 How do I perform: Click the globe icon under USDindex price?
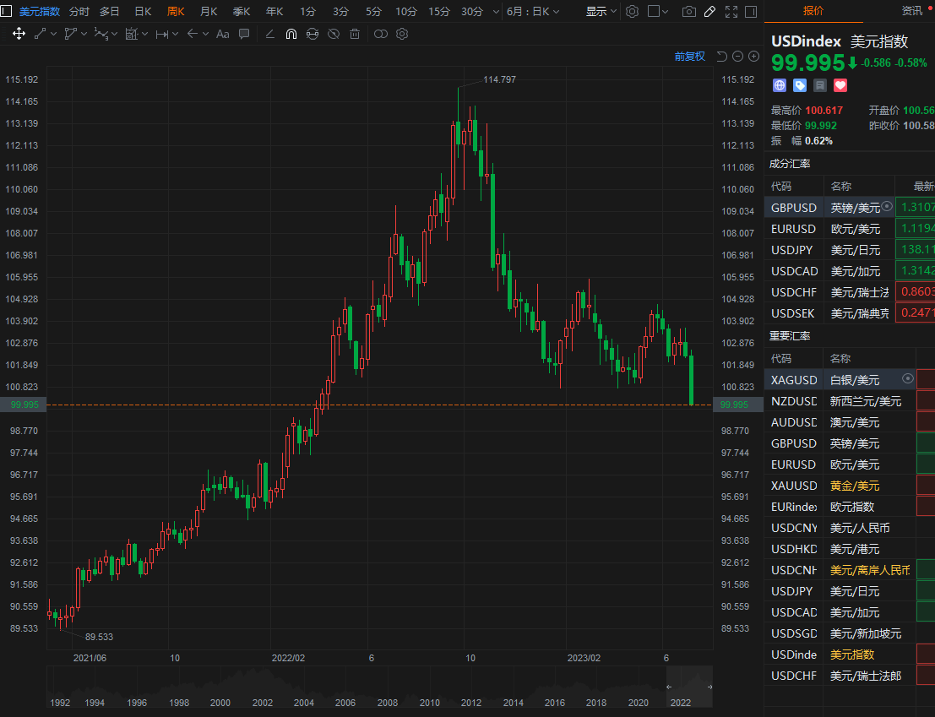780,85
